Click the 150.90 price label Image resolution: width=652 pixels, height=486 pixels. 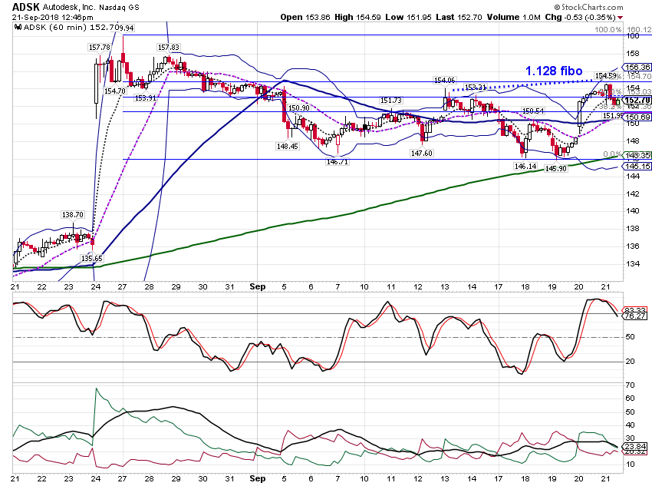click(298, 107)
